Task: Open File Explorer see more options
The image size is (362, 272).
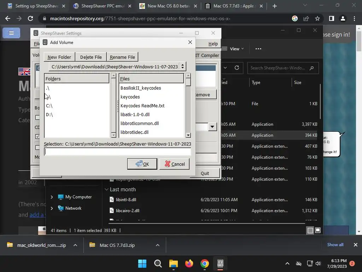Action: pos(258,49)
